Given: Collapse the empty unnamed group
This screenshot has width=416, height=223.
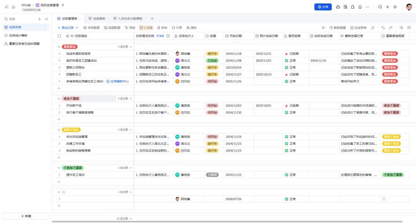Looking at the screenshot, I should (59, 192).
